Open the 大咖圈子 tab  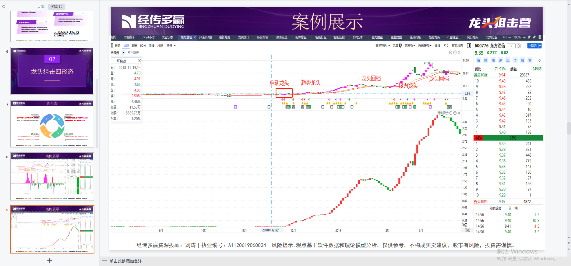tap(129, 37)
